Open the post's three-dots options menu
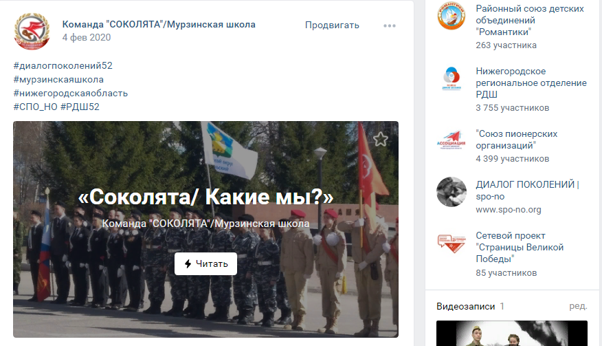 click(x=389, y=25)
